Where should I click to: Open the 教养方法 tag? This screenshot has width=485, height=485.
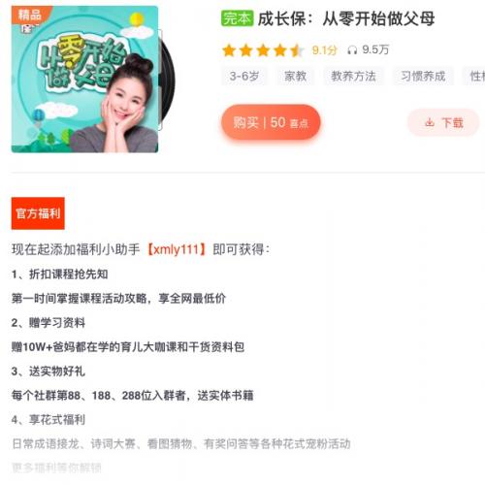tap(353, 77)
